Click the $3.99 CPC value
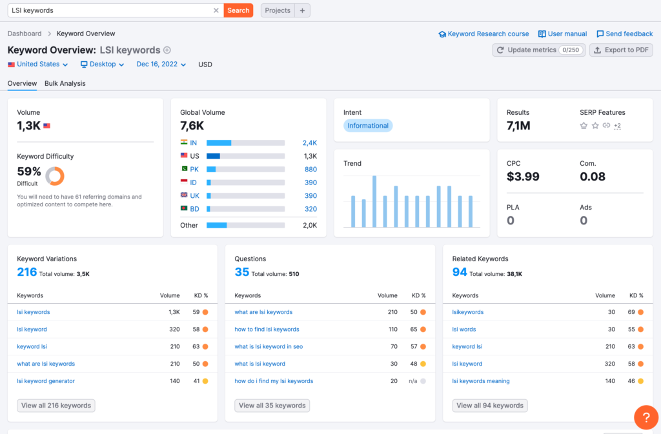661x434 pixels. tap(523, 177)
